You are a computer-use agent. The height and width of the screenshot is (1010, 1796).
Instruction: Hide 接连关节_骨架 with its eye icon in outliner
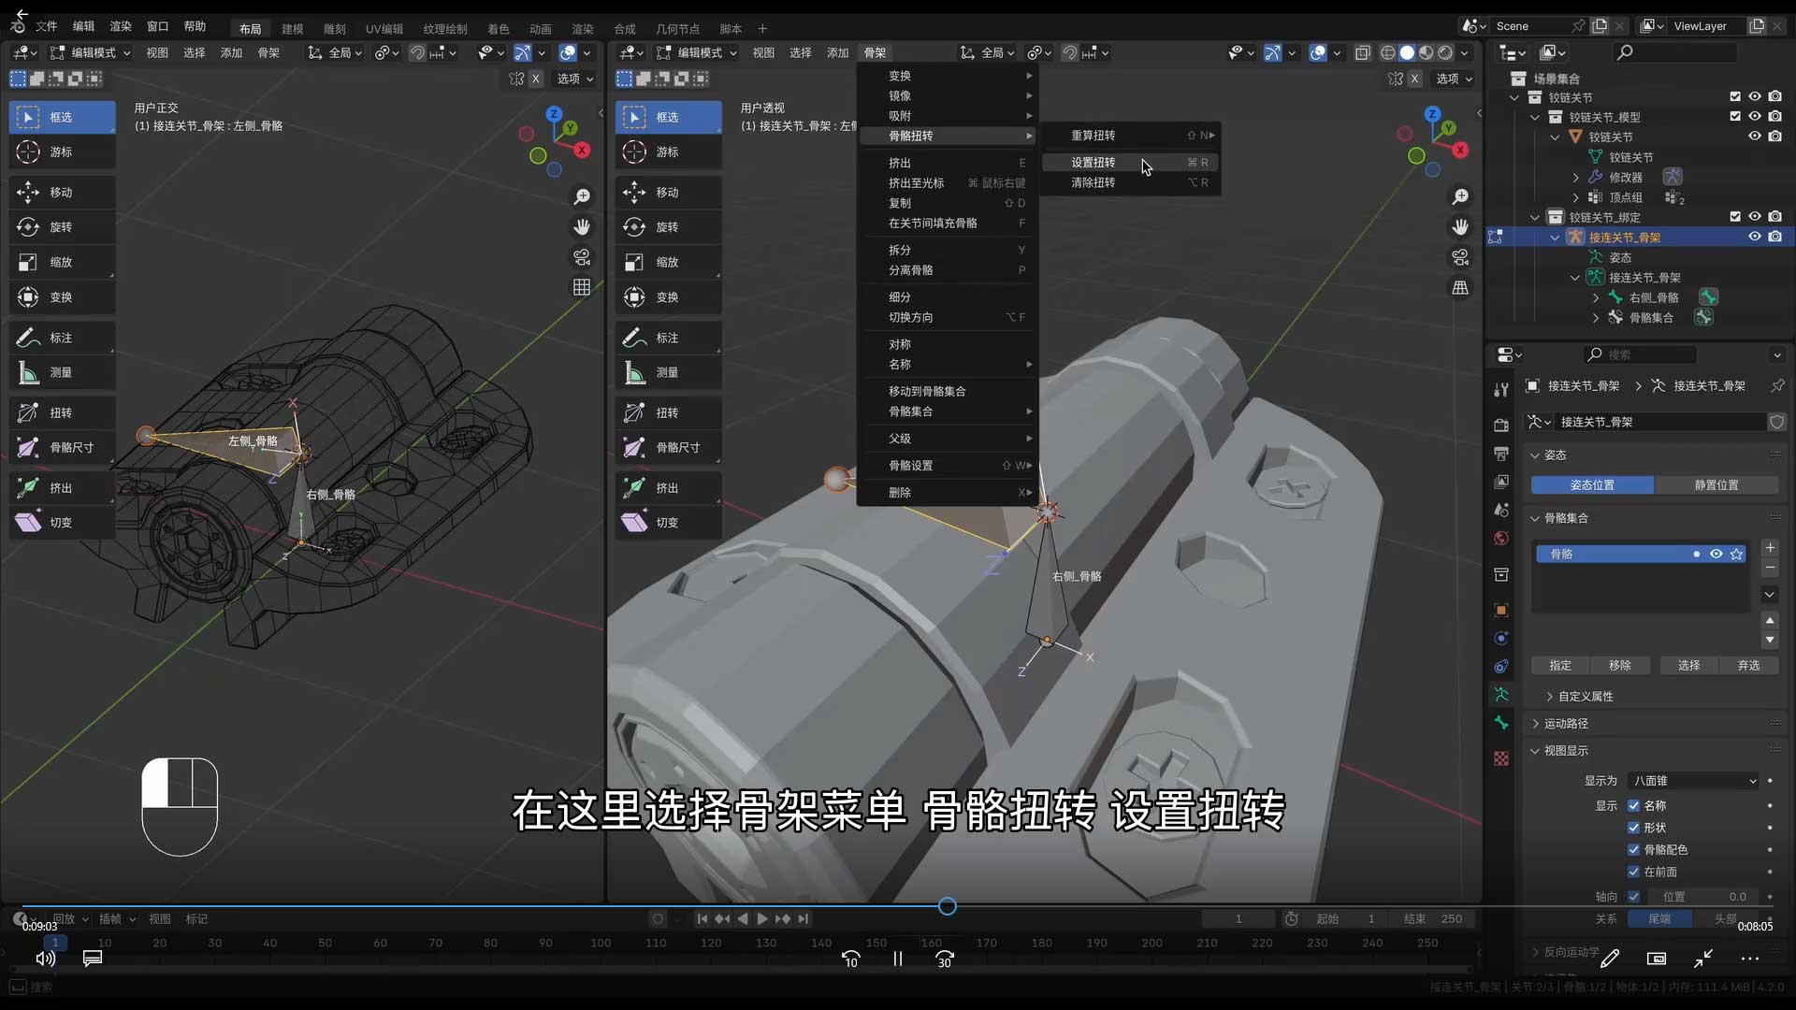coord(1755,237)
